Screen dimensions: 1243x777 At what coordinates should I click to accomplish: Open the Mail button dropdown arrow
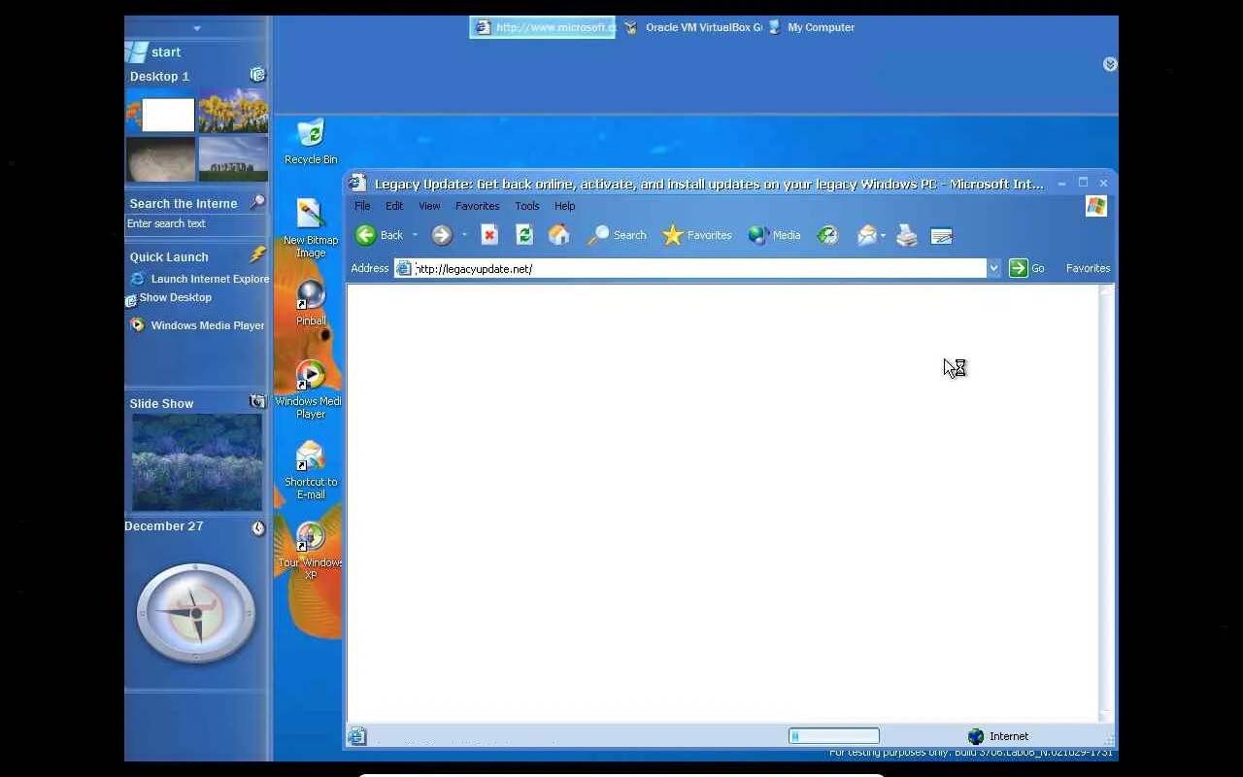point(883,235)
